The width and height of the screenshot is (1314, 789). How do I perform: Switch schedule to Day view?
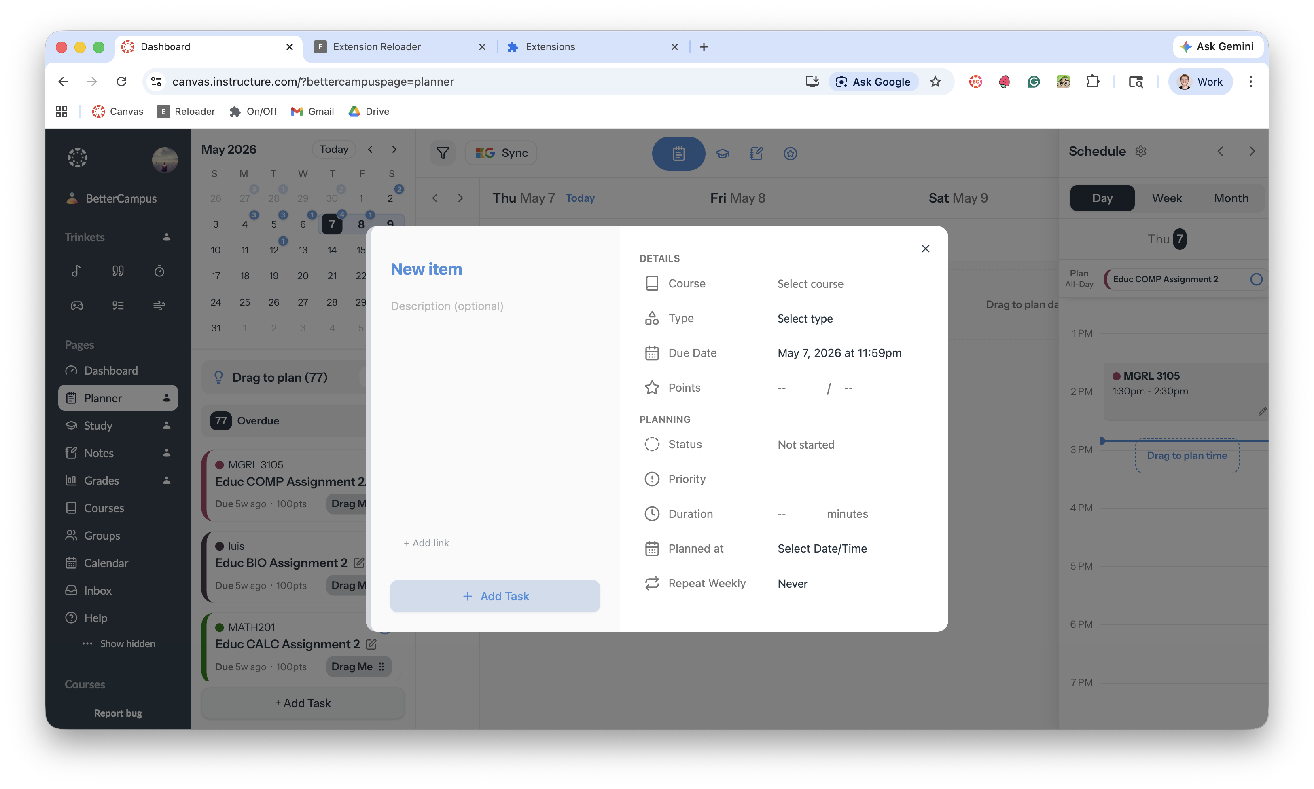(x=1102, y=198)
